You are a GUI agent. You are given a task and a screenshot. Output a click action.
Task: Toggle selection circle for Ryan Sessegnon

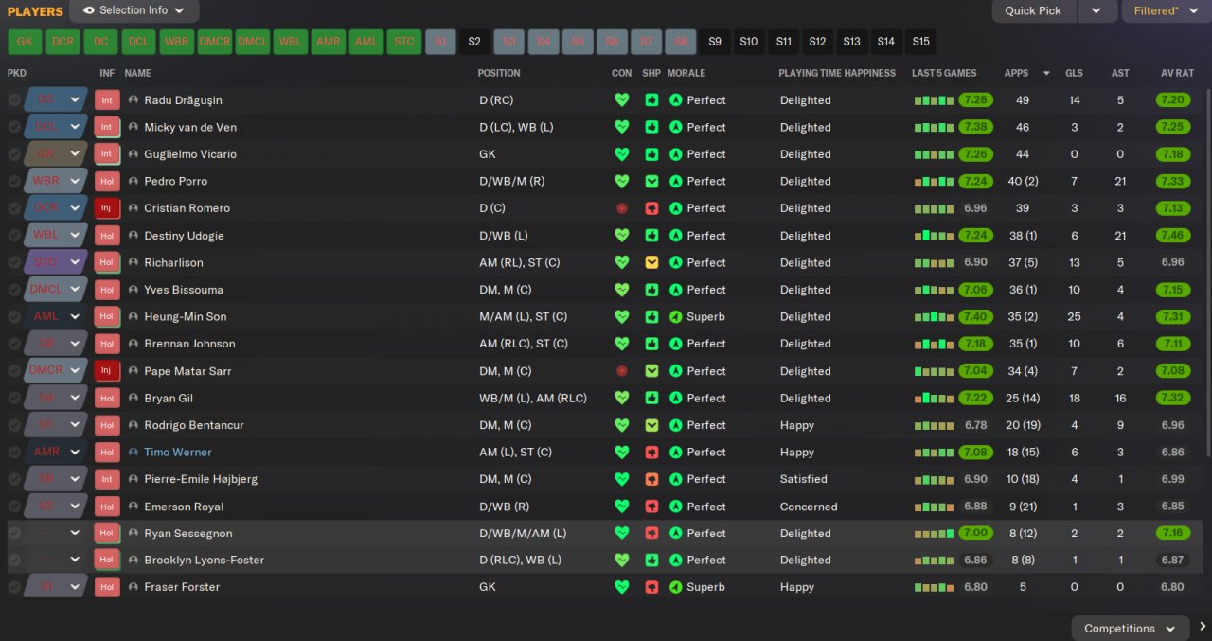pos(14,533)
